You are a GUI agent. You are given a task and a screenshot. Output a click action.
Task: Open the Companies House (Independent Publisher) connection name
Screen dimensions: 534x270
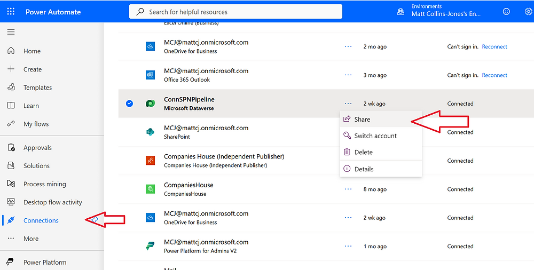click(x=224, y=157)
